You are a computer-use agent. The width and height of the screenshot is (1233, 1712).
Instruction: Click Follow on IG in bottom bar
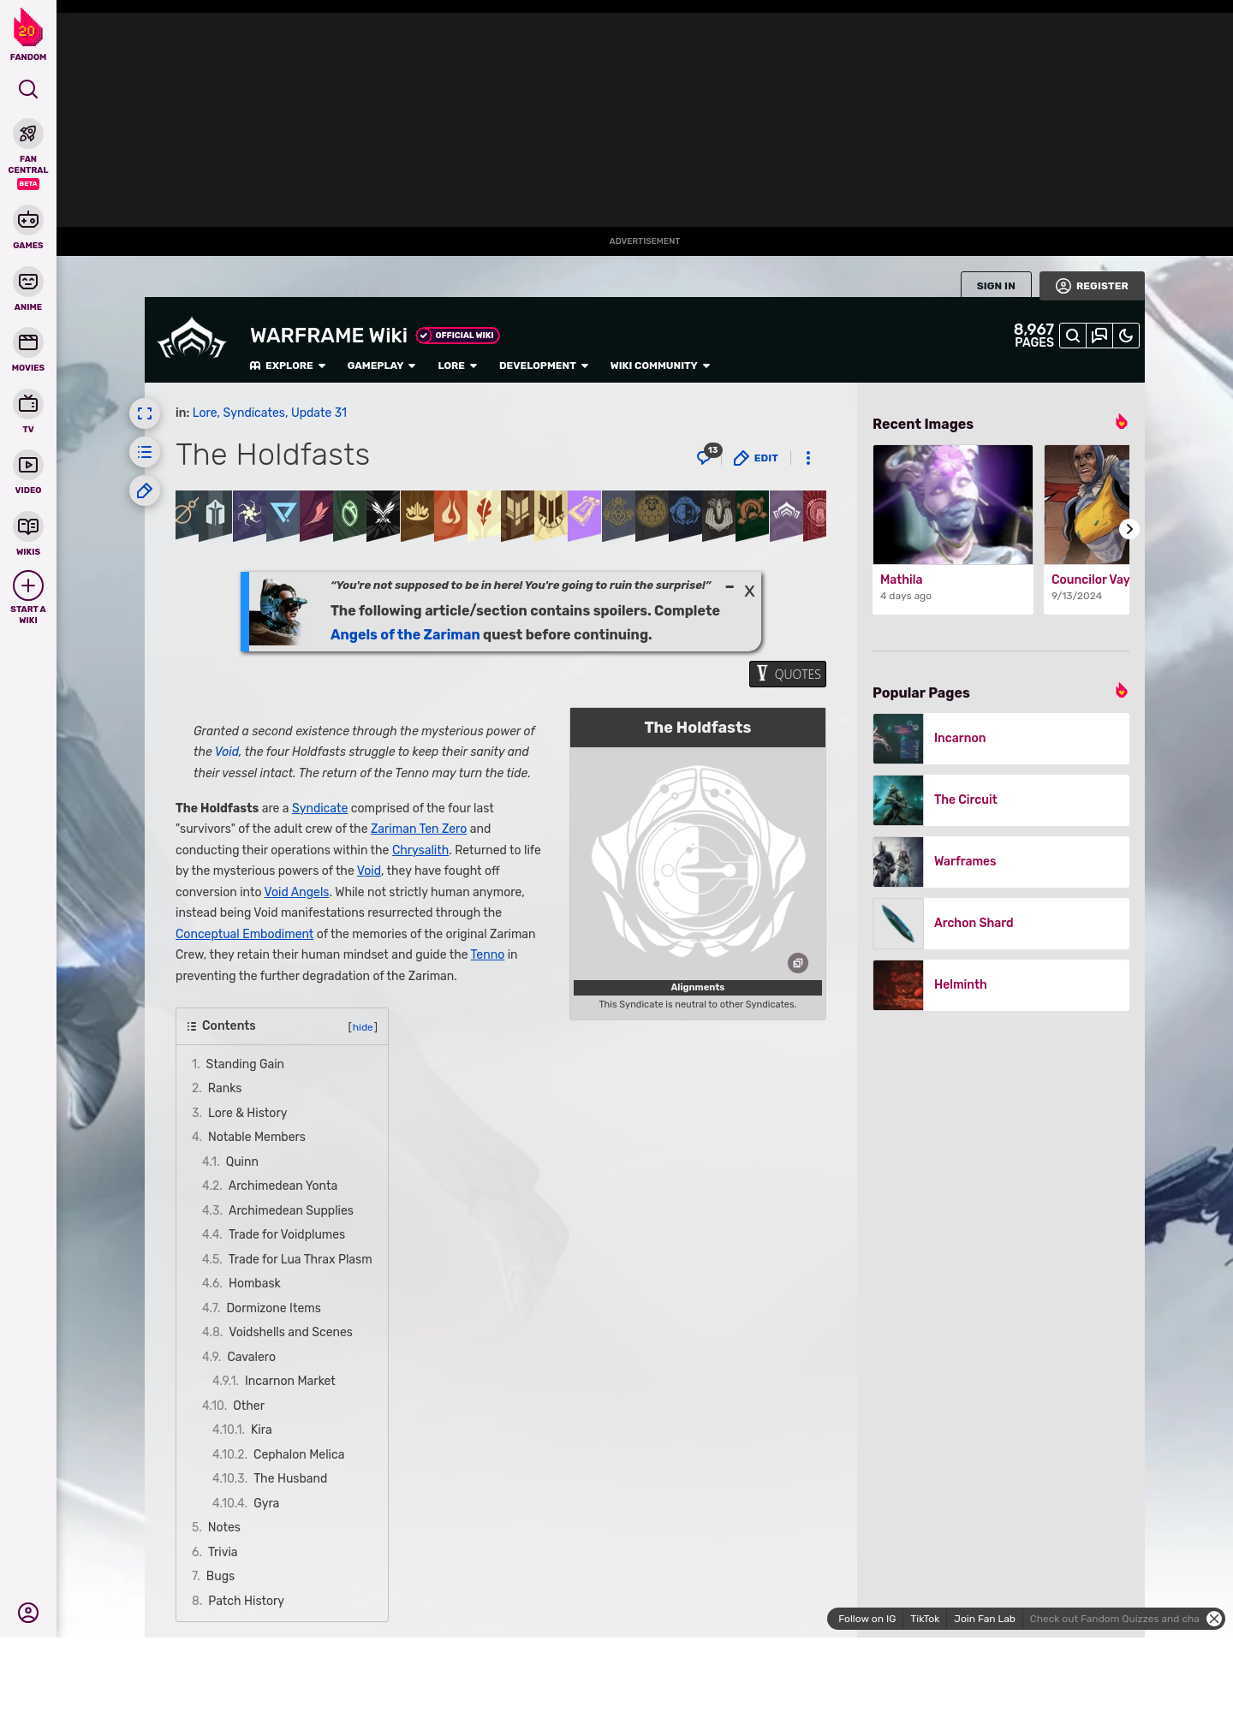(867, 1619)
